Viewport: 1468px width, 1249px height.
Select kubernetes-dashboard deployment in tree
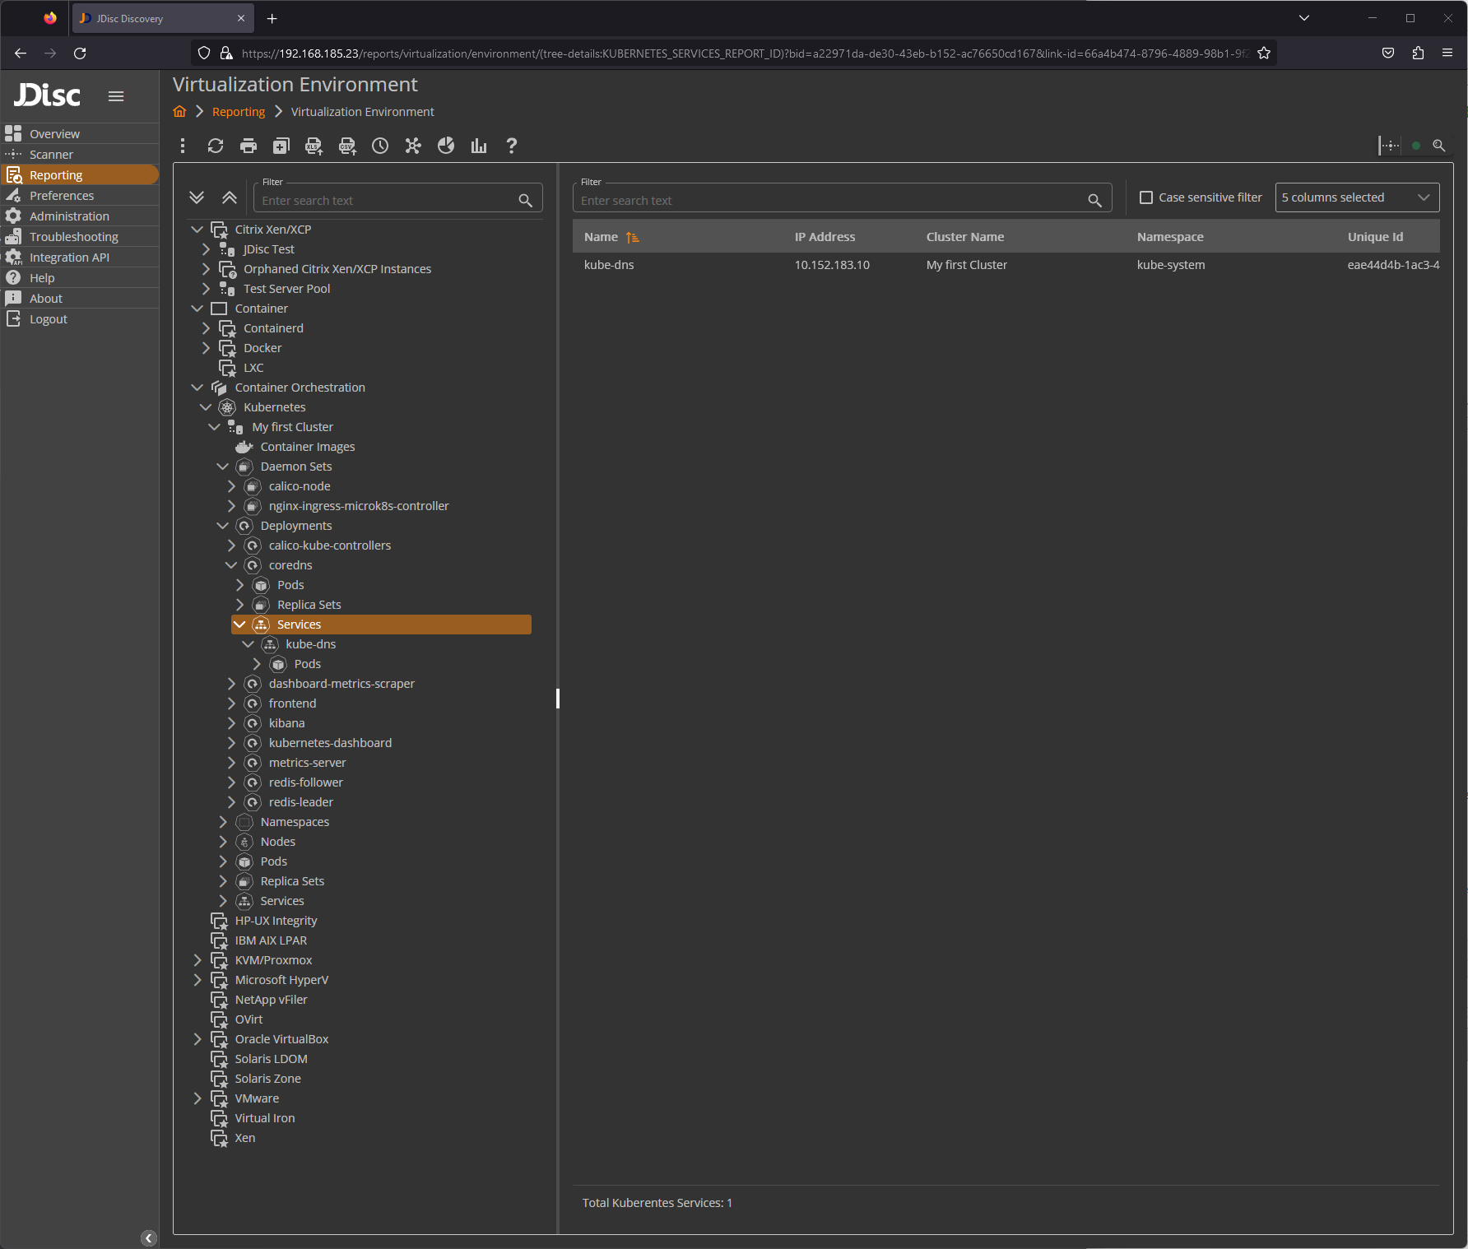point(330,743)
